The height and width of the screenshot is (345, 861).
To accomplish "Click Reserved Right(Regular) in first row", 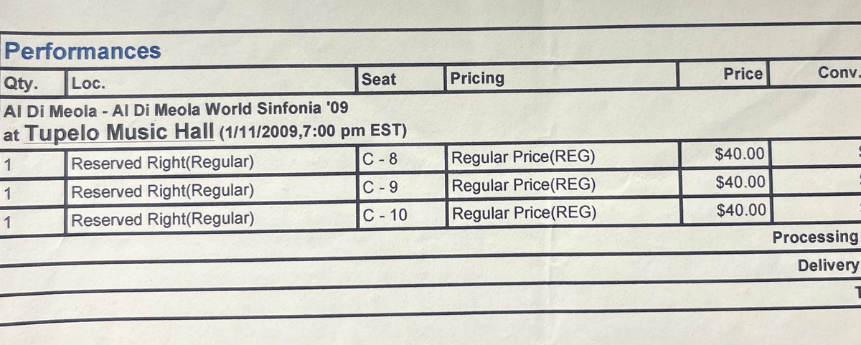I will 163,163.
